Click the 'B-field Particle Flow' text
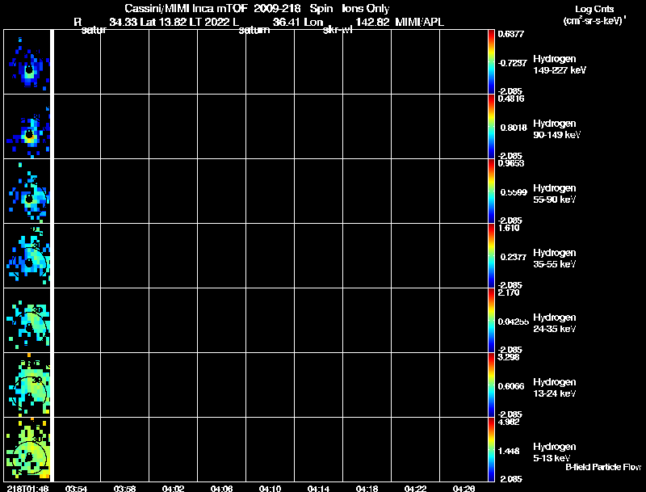The height and width of the screenshot is (492, 646). [x=603, y=467]
